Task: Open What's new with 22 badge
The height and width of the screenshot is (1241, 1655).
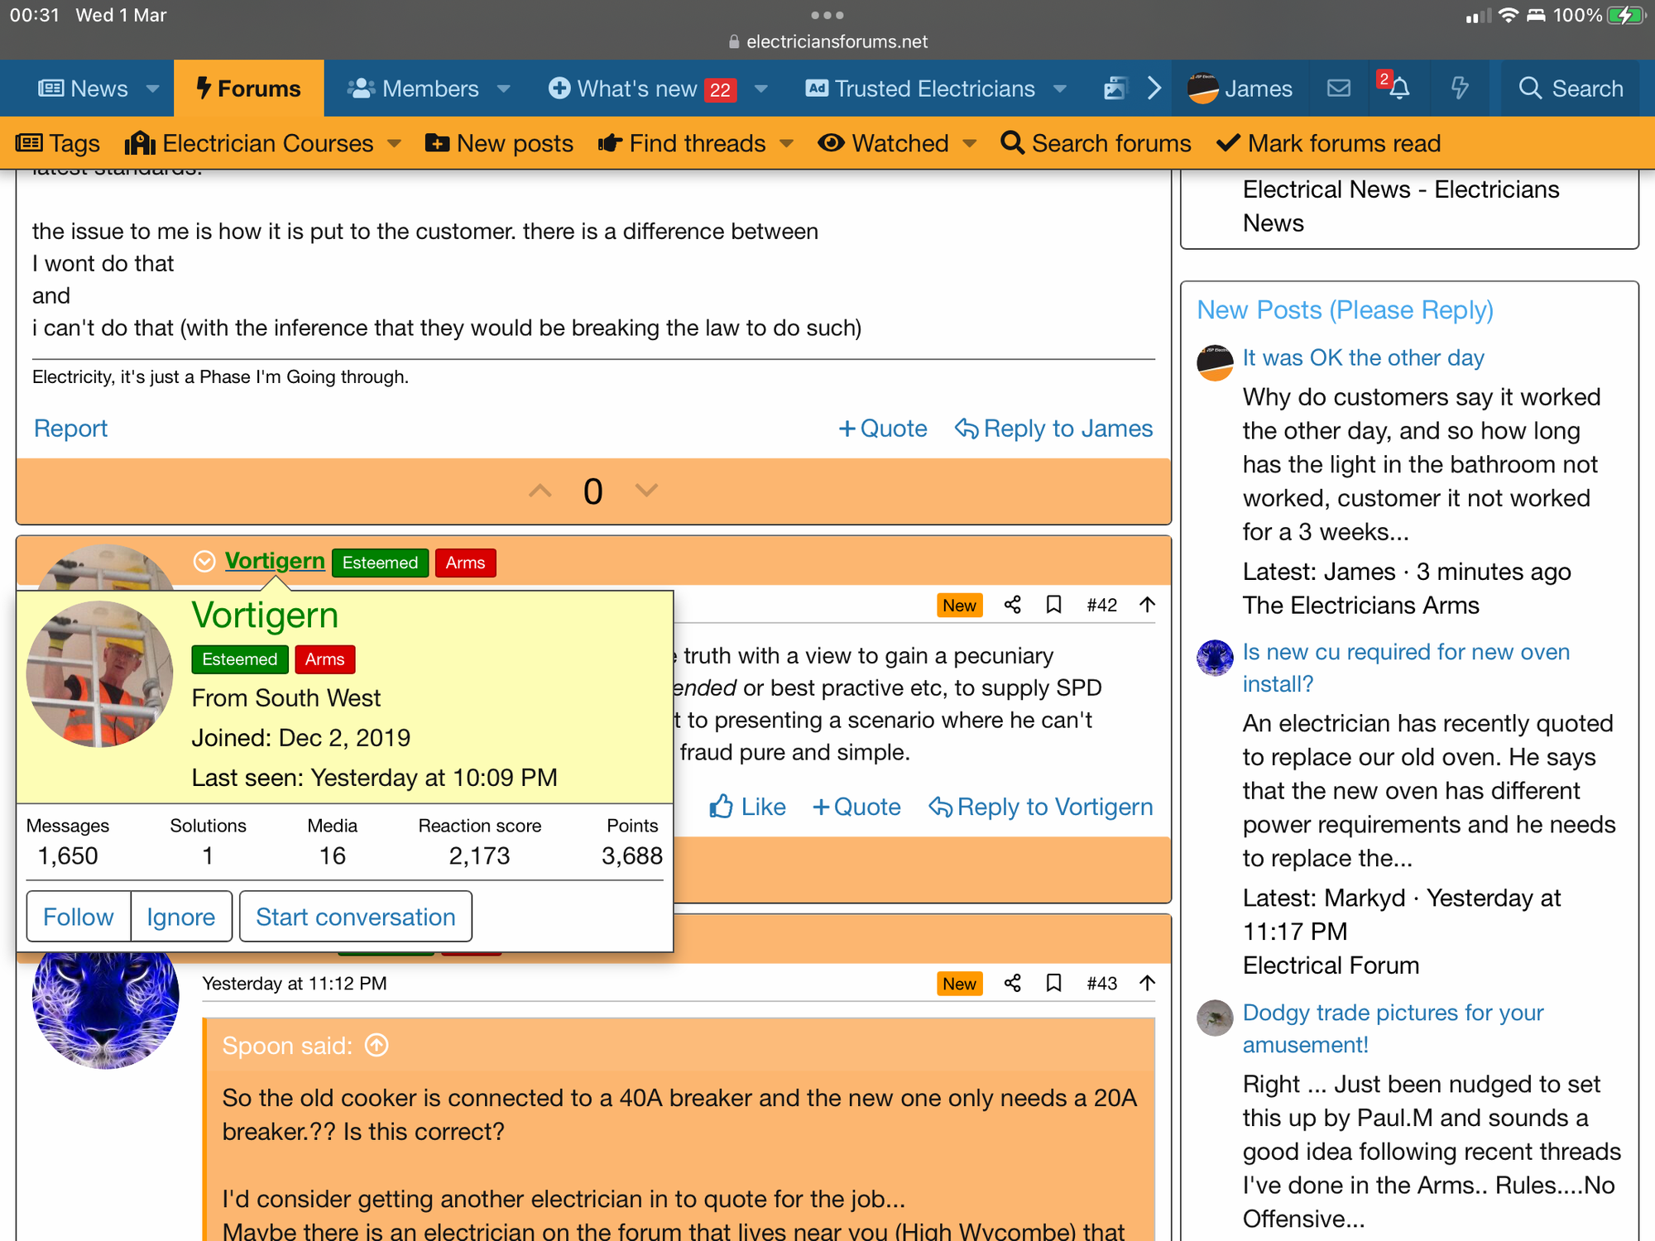Action: coord(641,89)
